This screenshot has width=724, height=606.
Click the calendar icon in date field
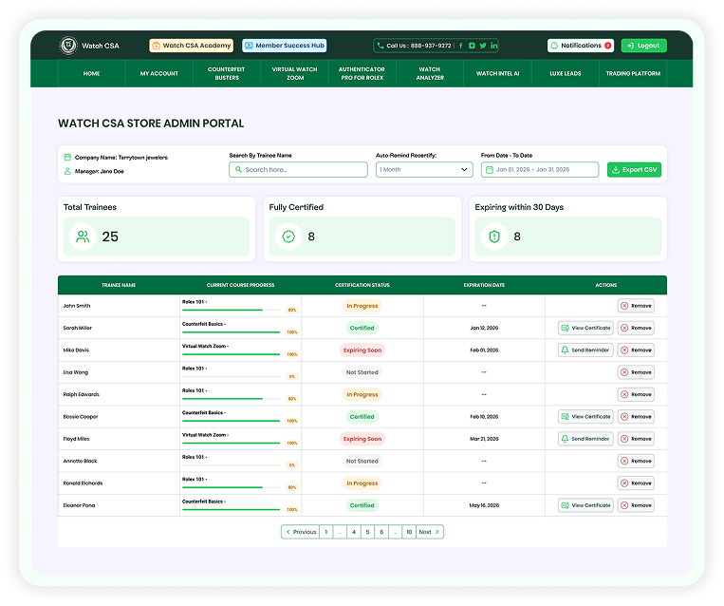coord(490,170)
